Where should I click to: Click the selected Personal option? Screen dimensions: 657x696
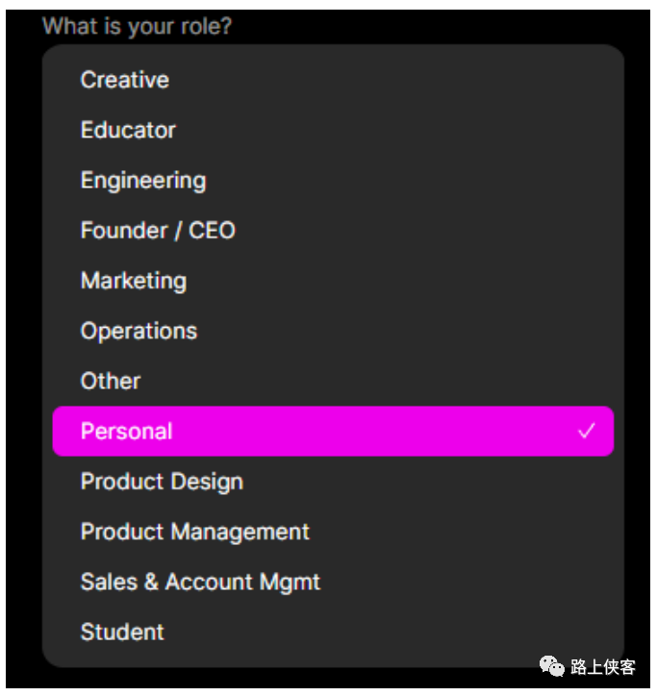[x=127, y=432]
